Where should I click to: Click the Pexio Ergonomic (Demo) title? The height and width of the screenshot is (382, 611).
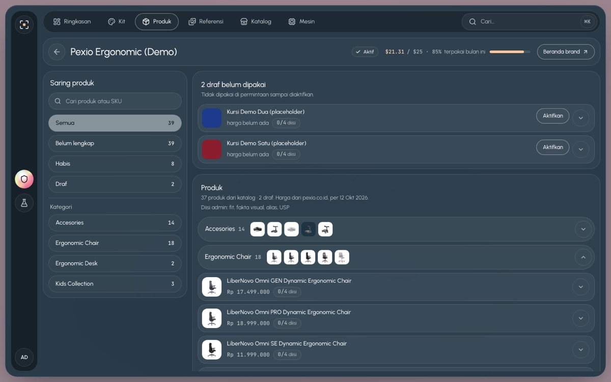[x=124, y=52]
